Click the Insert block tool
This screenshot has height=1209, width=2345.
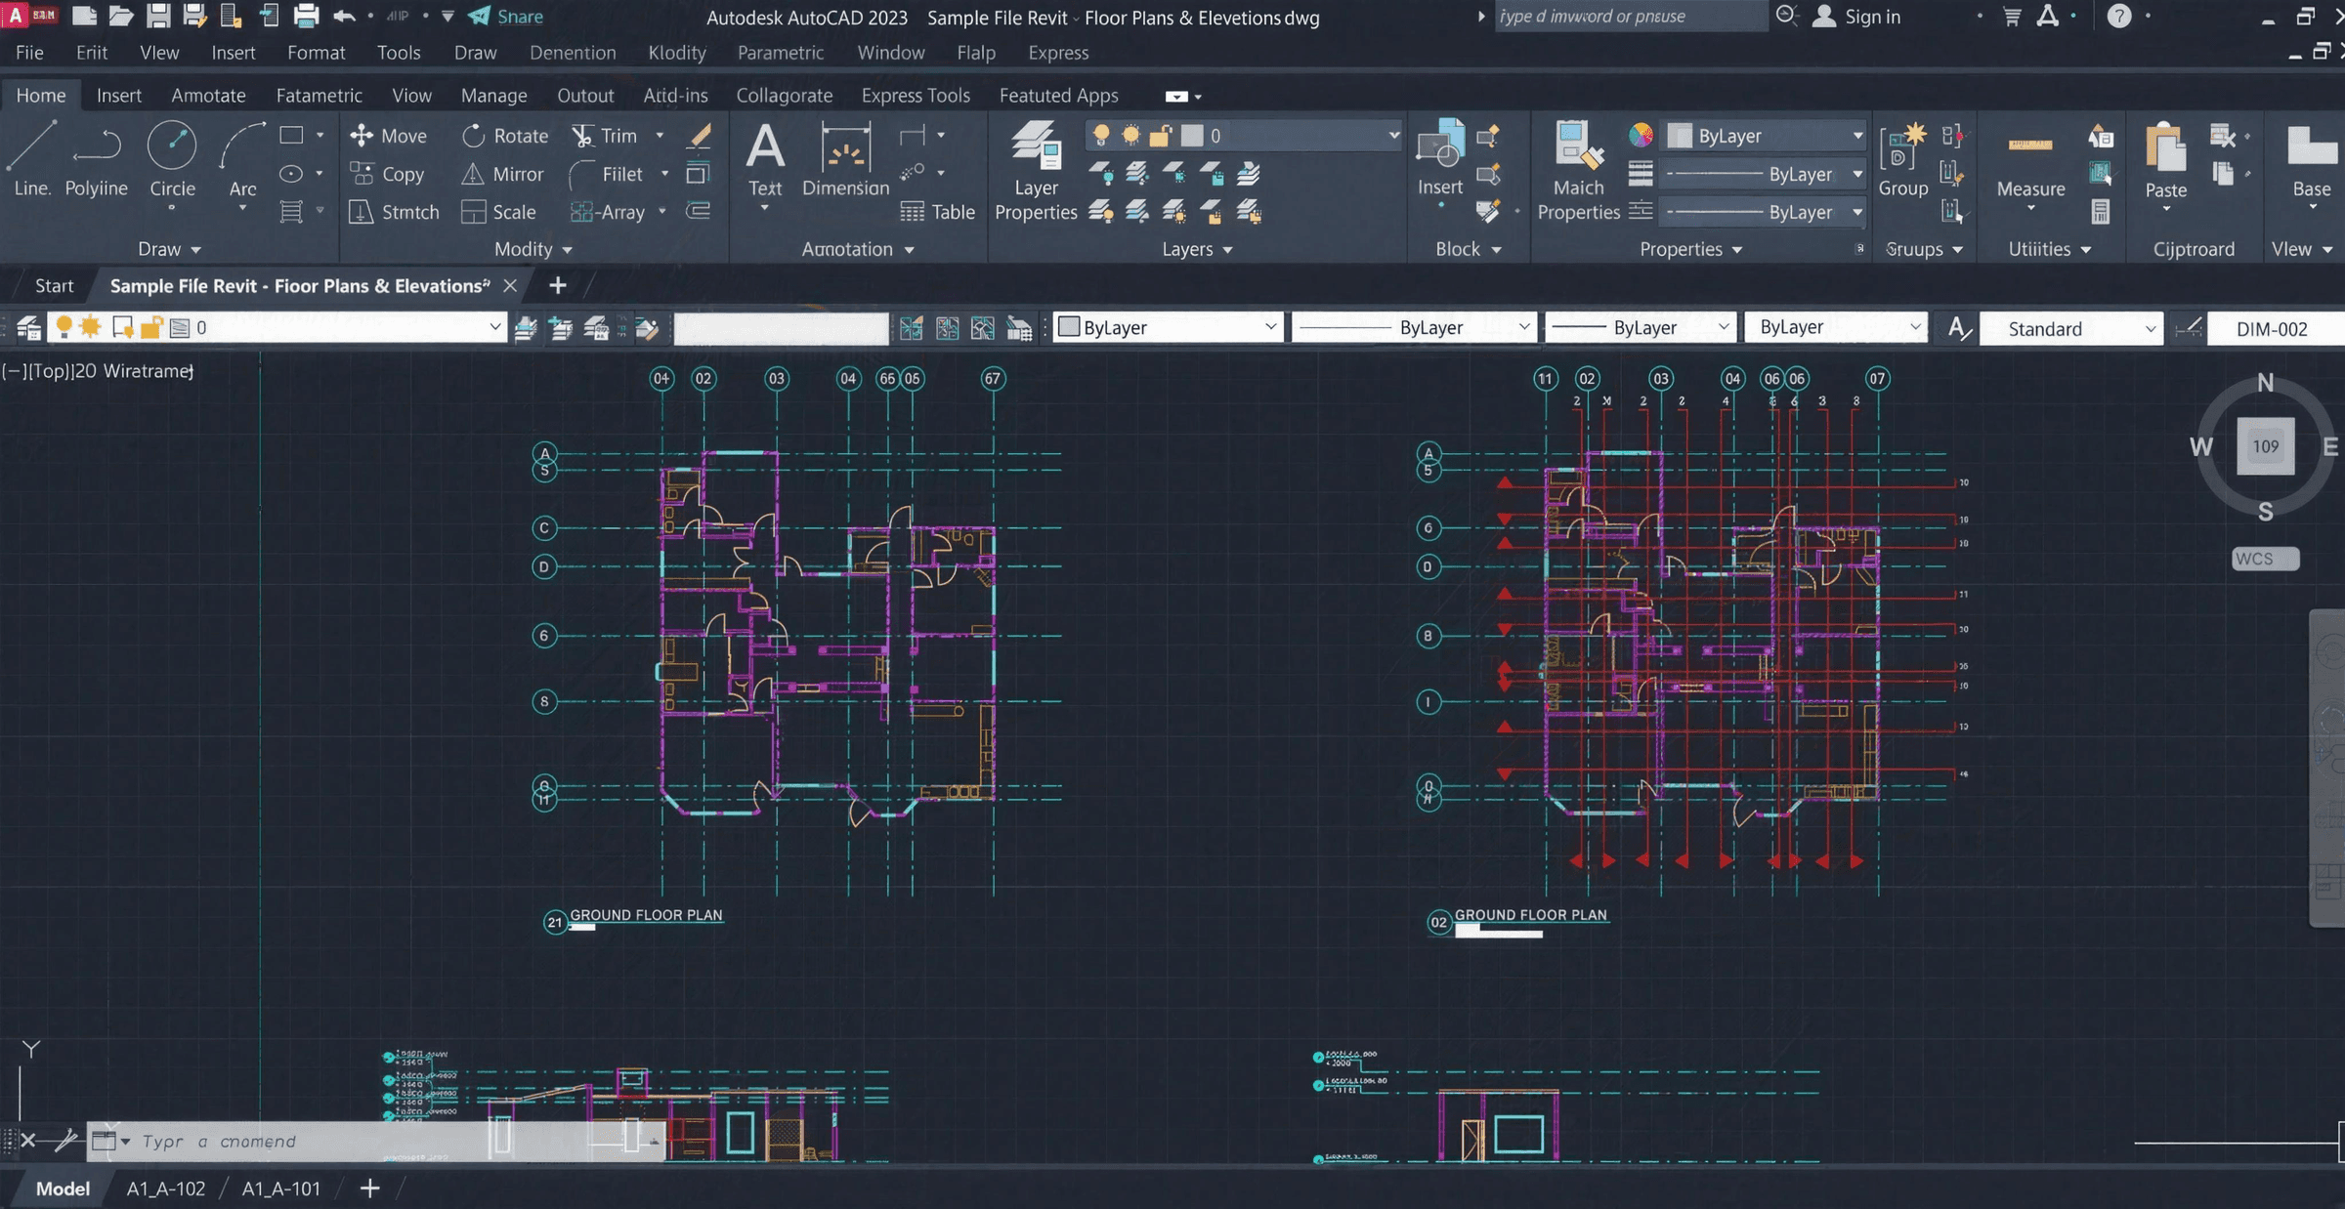[1440, 158]
